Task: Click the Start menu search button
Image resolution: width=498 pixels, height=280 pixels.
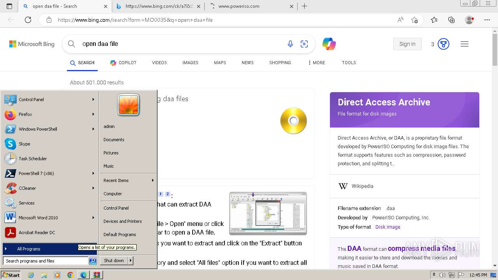Action: click(x=93, y=261)
